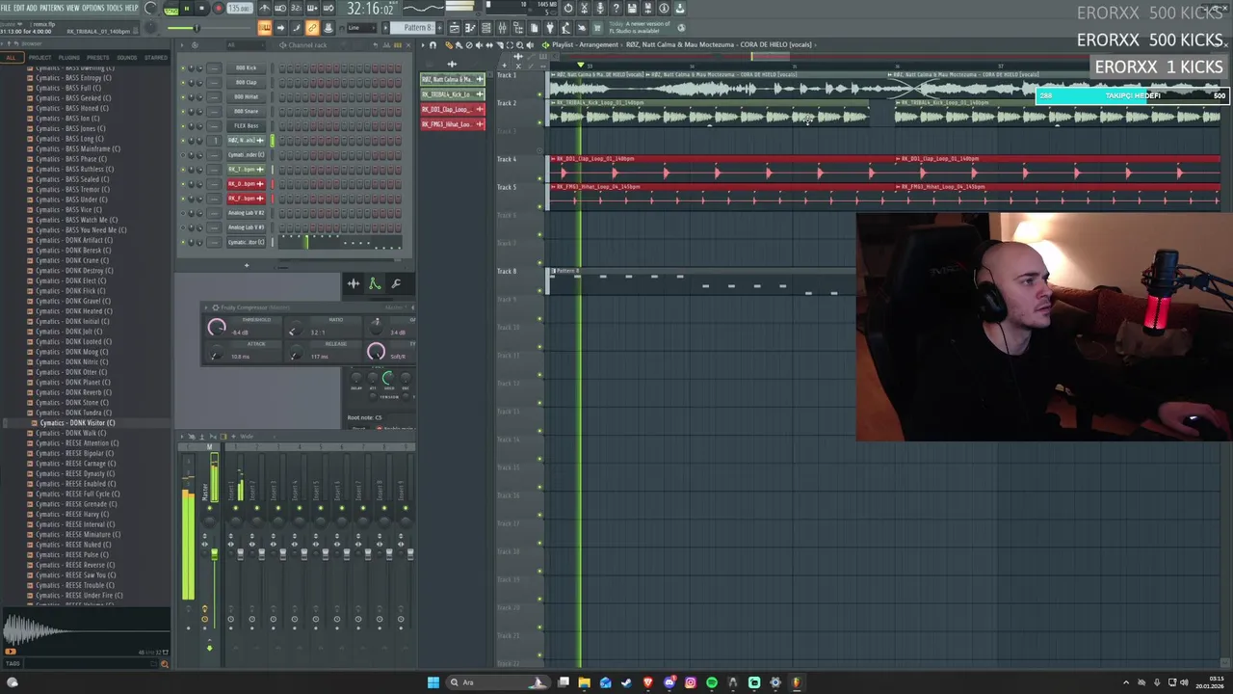Open Spotify from the Windows taskbar
The width and height of the screenshot is (1233, 694).
click(x=711, y=682)
